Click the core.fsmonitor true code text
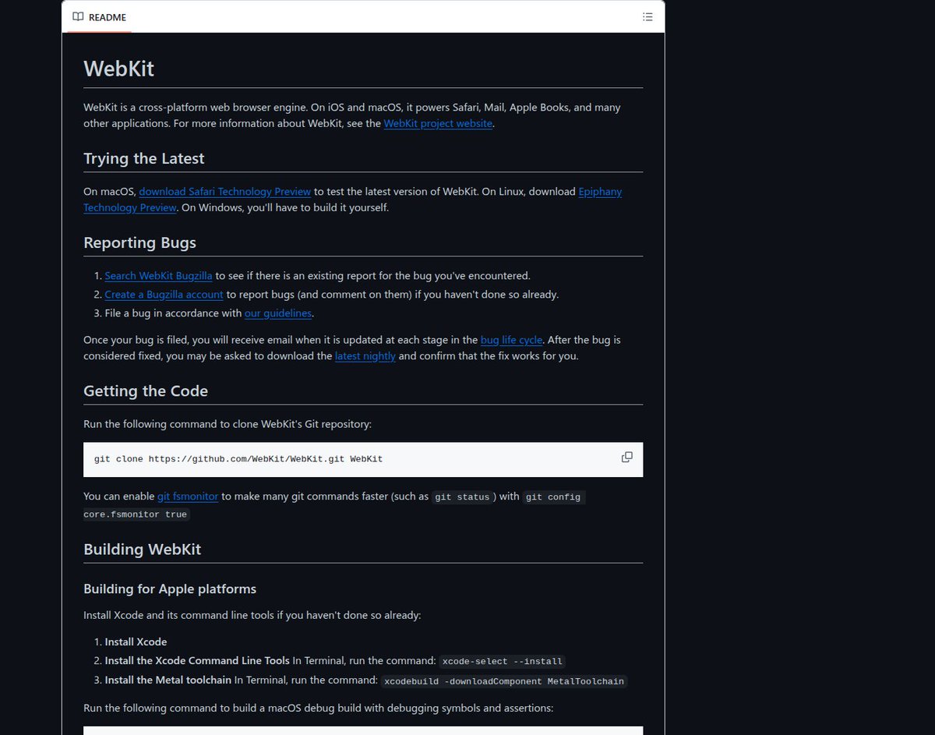This screenshot has width=935, height=735. (136, 514)
